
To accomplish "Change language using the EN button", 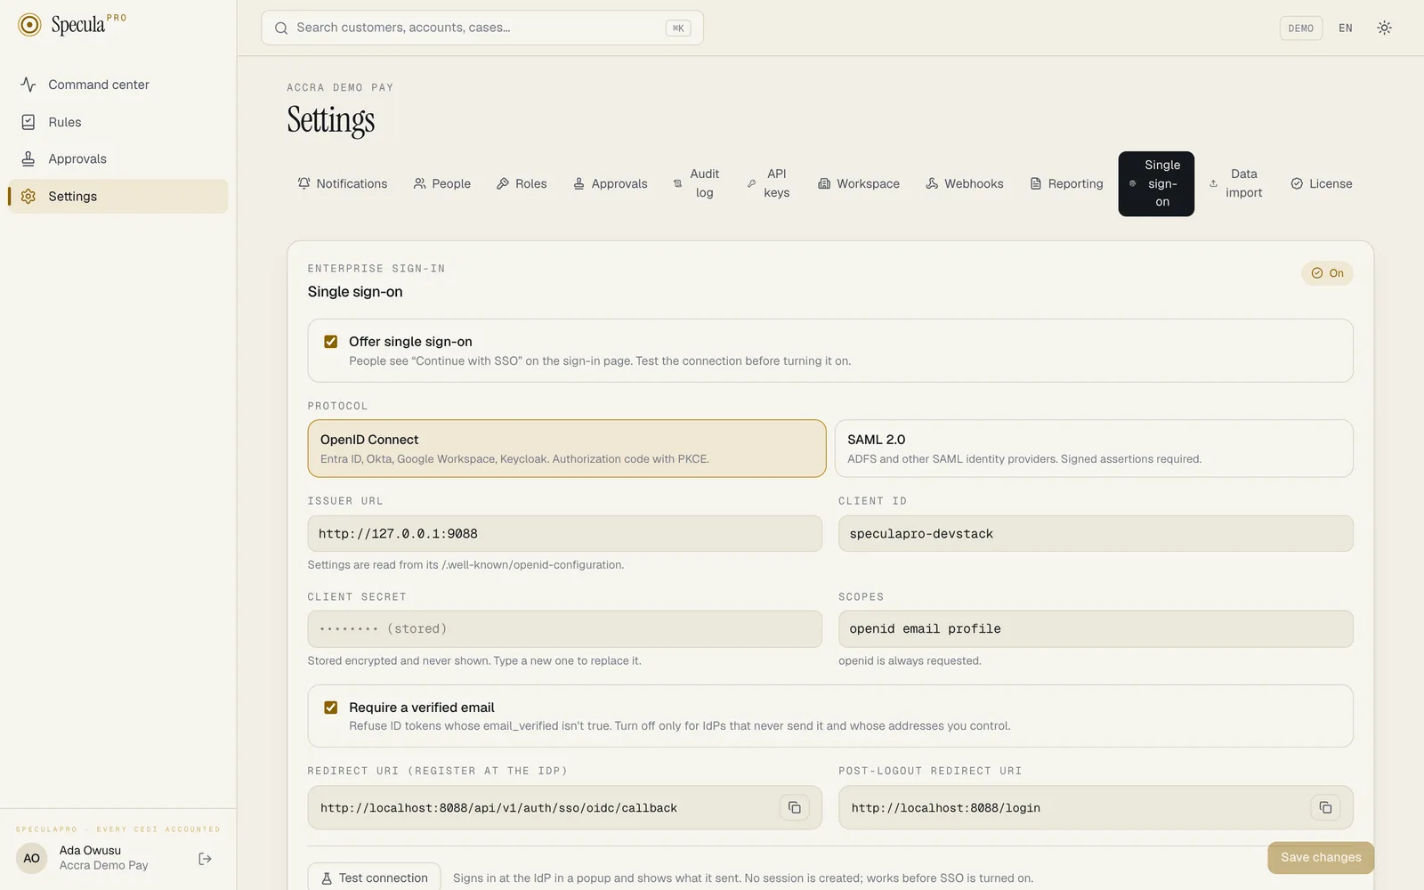I will [1346, 28].
